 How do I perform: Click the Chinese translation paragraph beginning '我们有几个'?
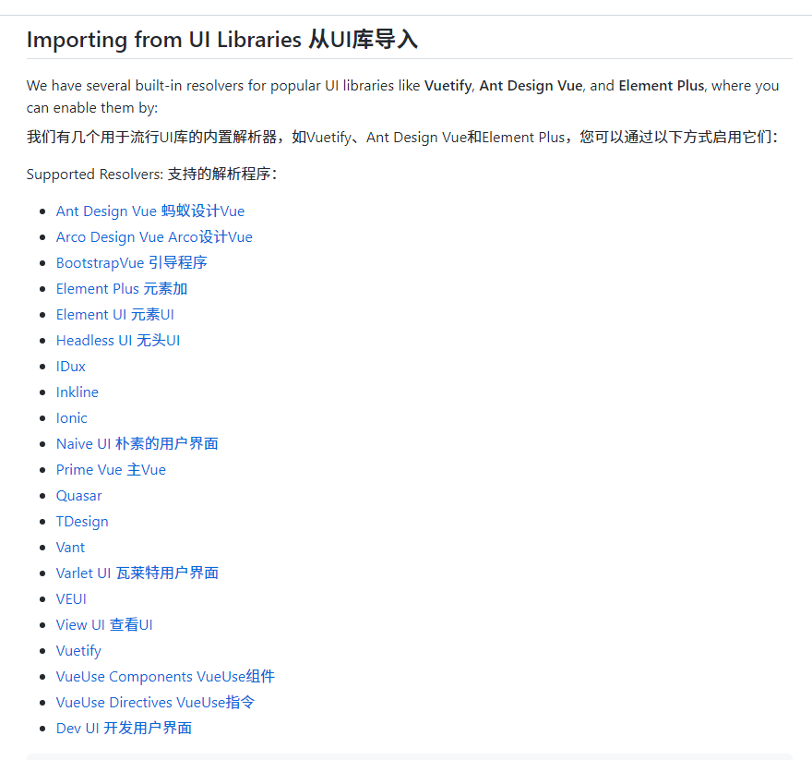click(x=402, y=138)
